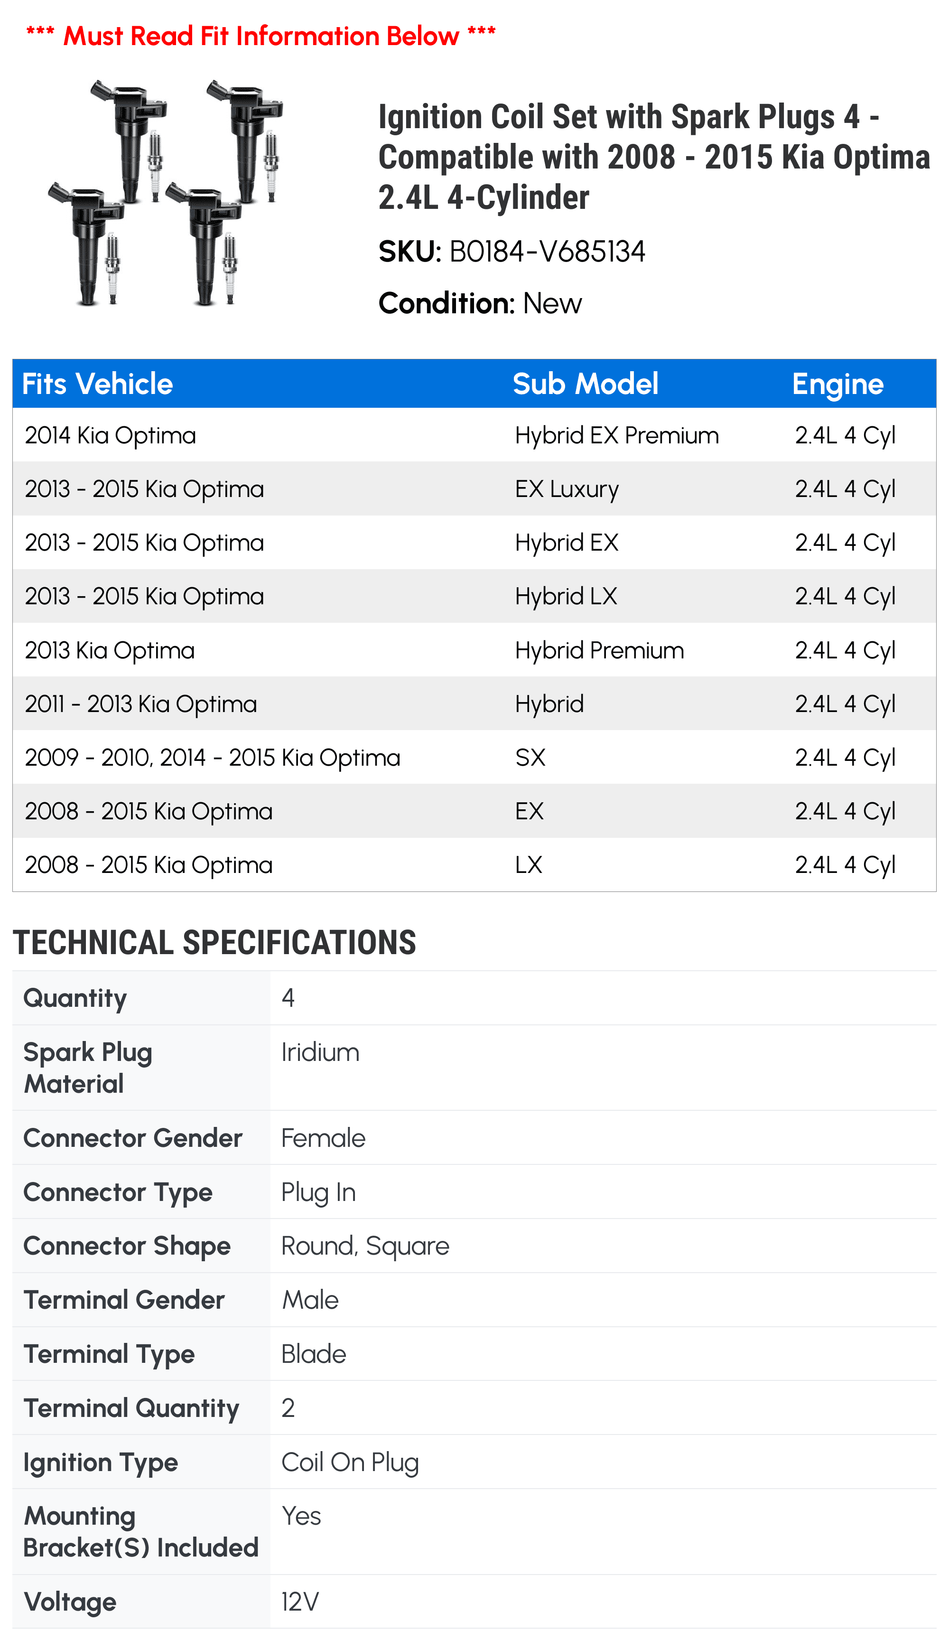This screenshot has height=1641, width=949.
Task: Click the Spark Plug Material Iridium value
Action: point(320,1052)
